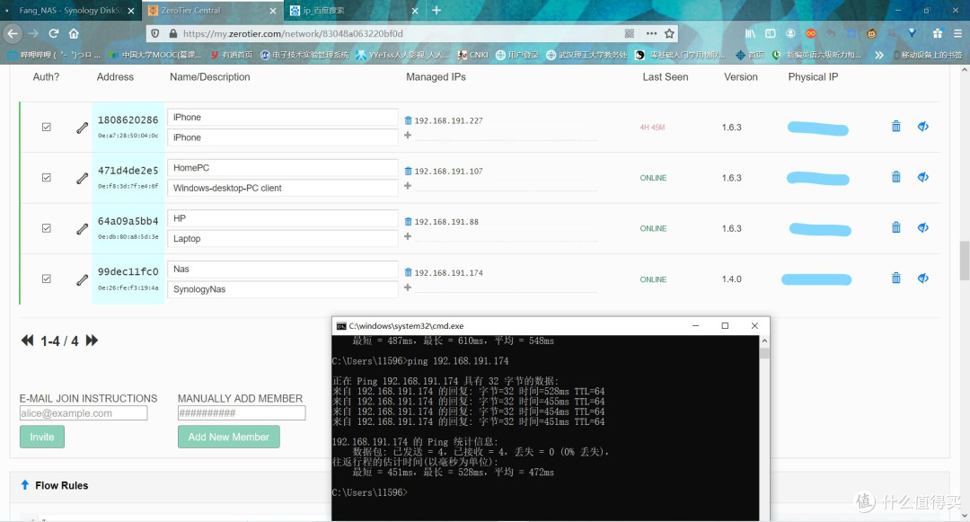Open browser hamburger menu

coord(957,33)
